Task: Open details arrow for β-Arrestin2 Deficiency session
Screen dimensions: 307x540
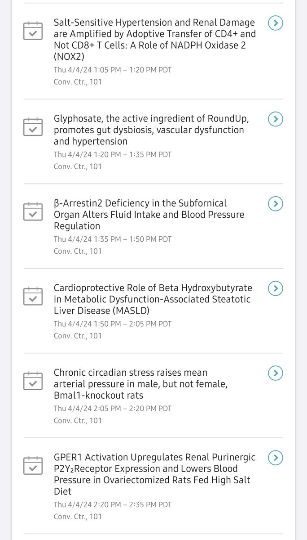Action: pos(276,204)
